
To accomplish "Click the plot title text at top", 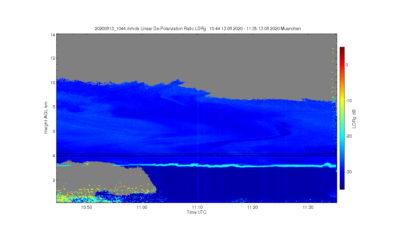I will point(198,29).
